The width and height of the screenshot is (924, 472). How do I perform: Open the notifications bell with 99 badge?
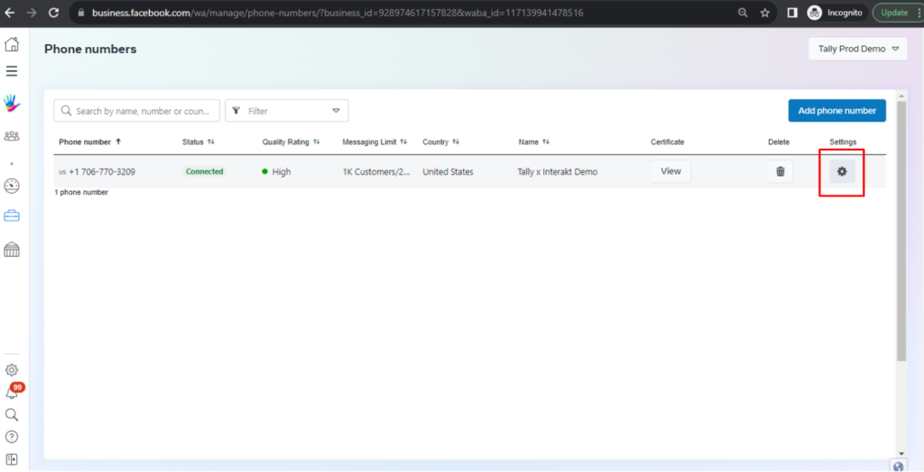pyautogui.click(x=12, y=393)
